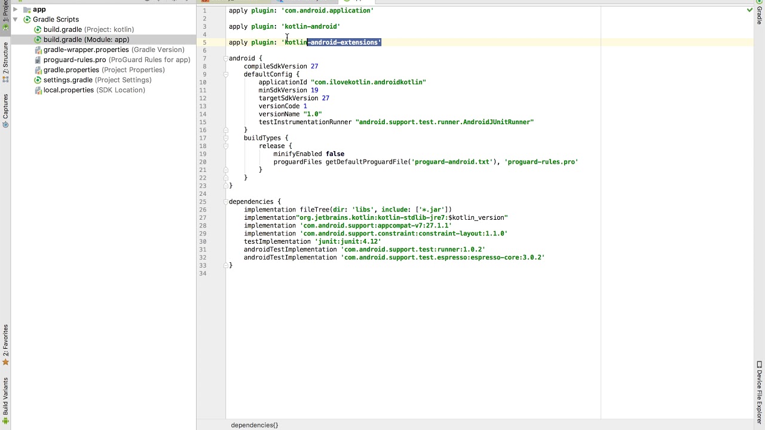Open the Gradle tool window on right edge

tap(759, 14)
